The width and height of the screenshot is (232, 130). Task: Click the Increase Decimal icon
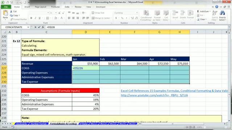point(132,18)
